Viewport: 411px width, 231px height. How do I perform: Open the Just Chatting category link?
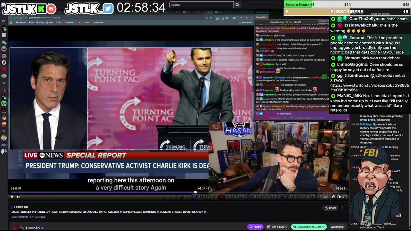click(20, 217)
